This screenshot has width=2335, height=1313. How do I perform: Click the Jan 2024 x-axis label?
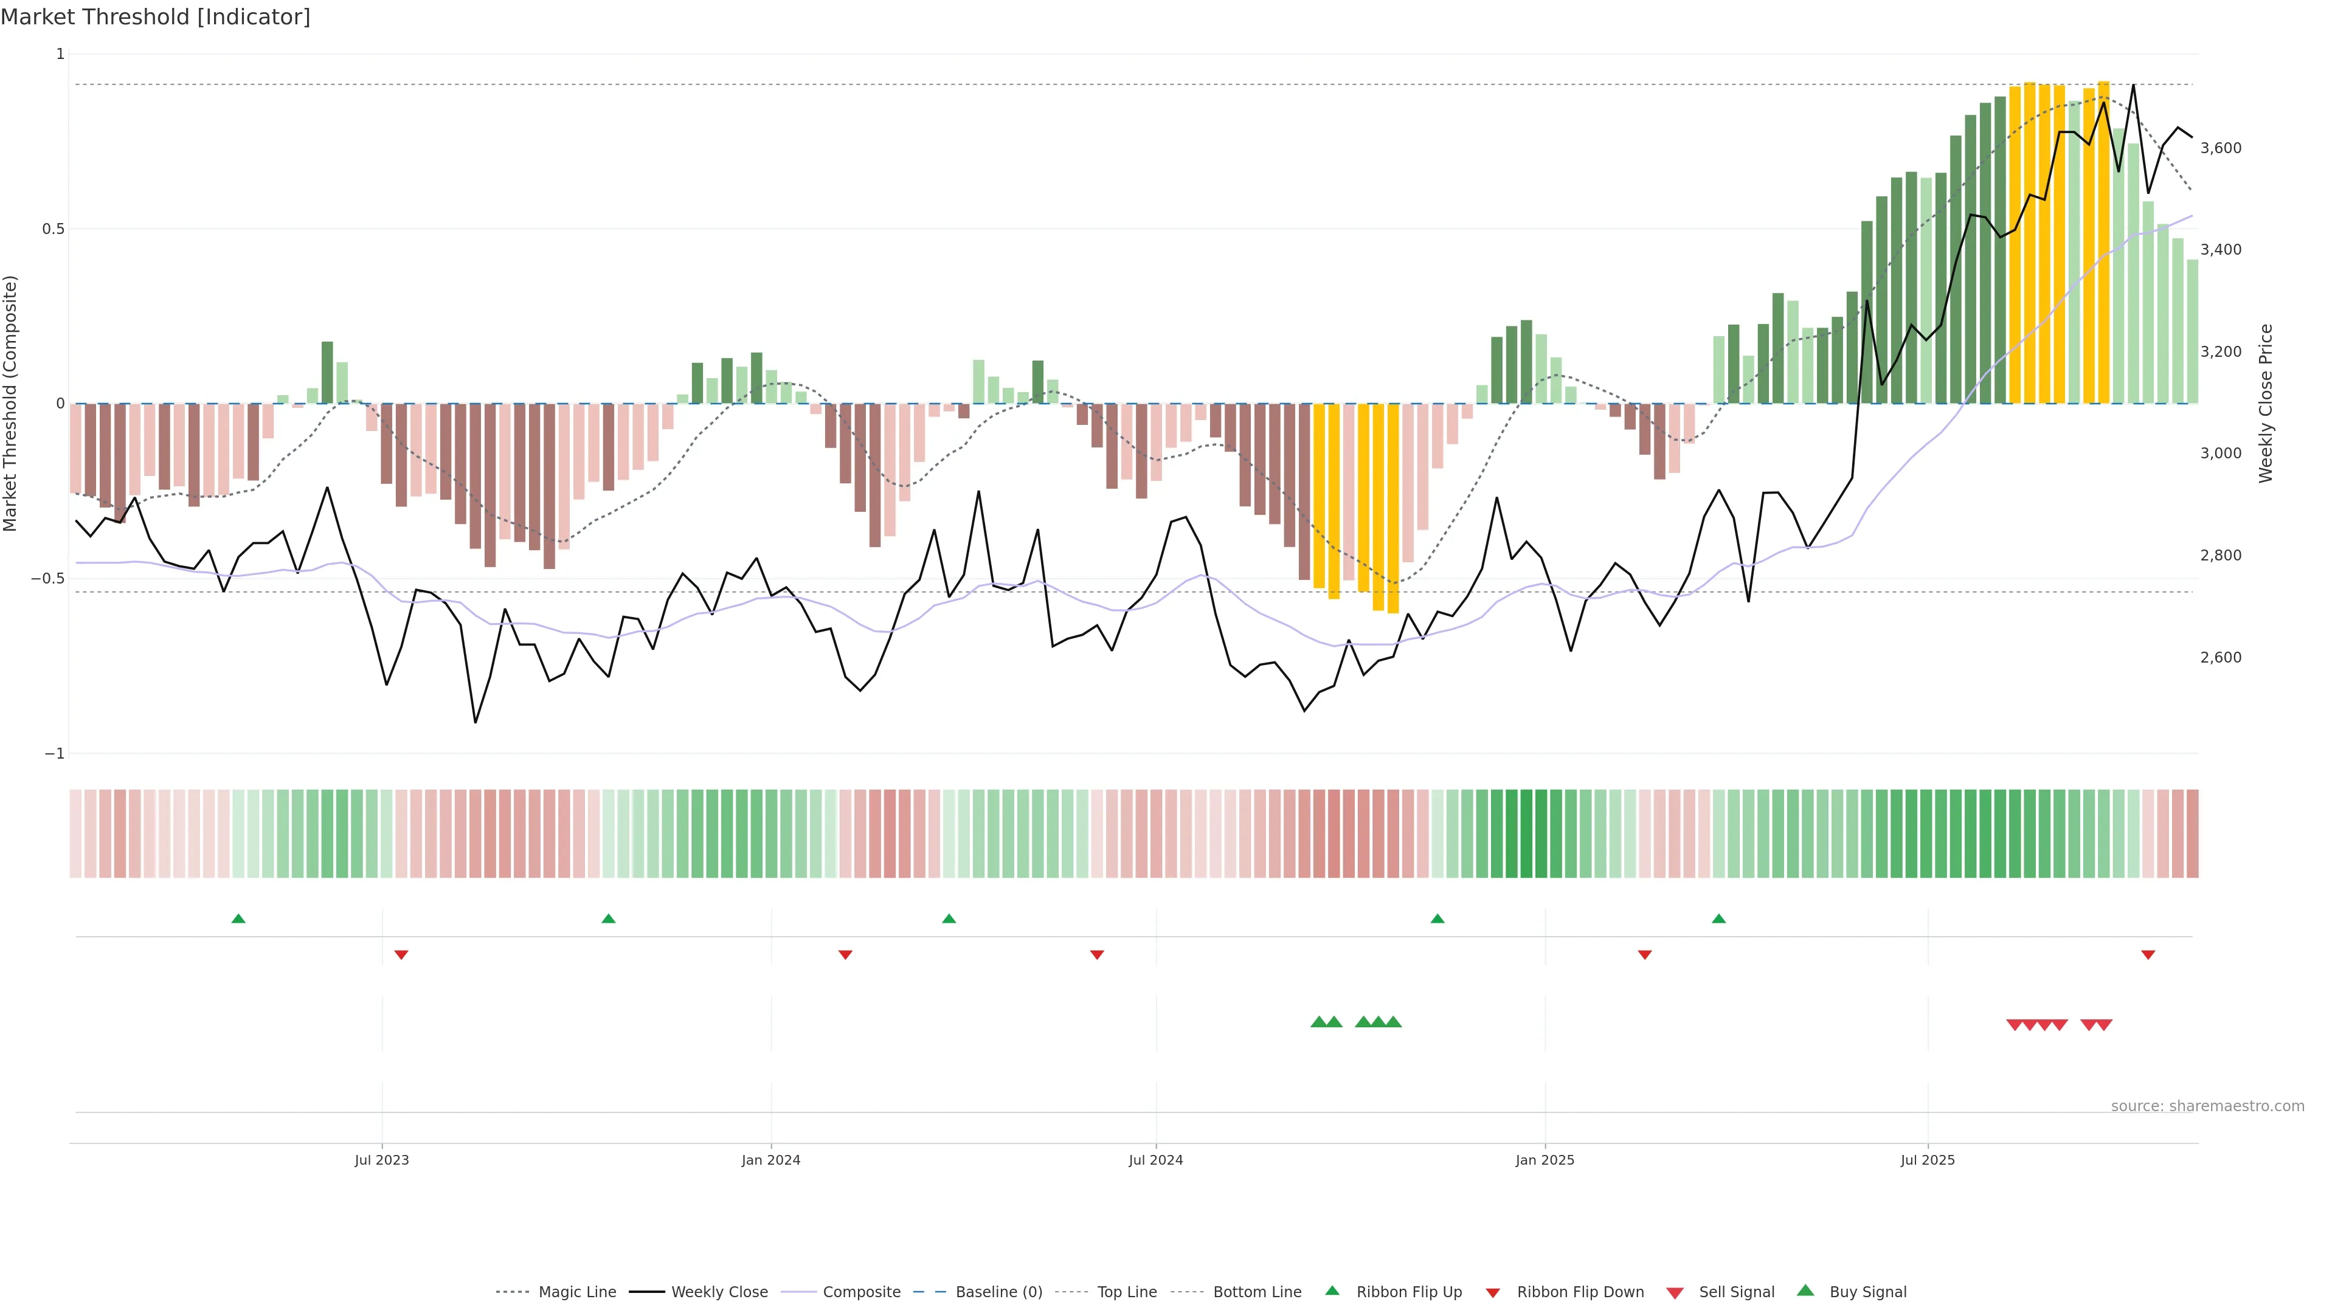coord(770,1160)
